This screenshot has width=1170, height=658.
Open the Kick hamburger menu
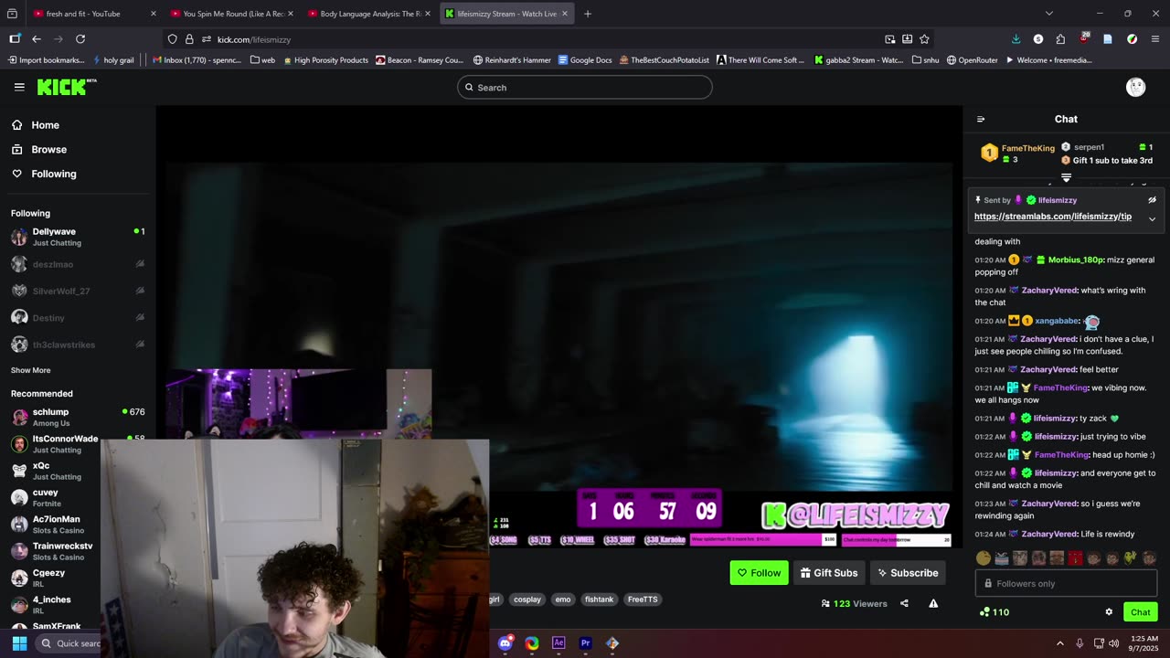tap(19, 87)
